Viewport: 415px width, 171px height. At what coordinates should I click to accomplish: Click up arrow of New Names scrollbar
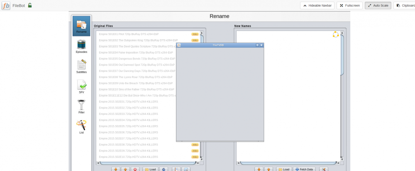tap(342, 33)
